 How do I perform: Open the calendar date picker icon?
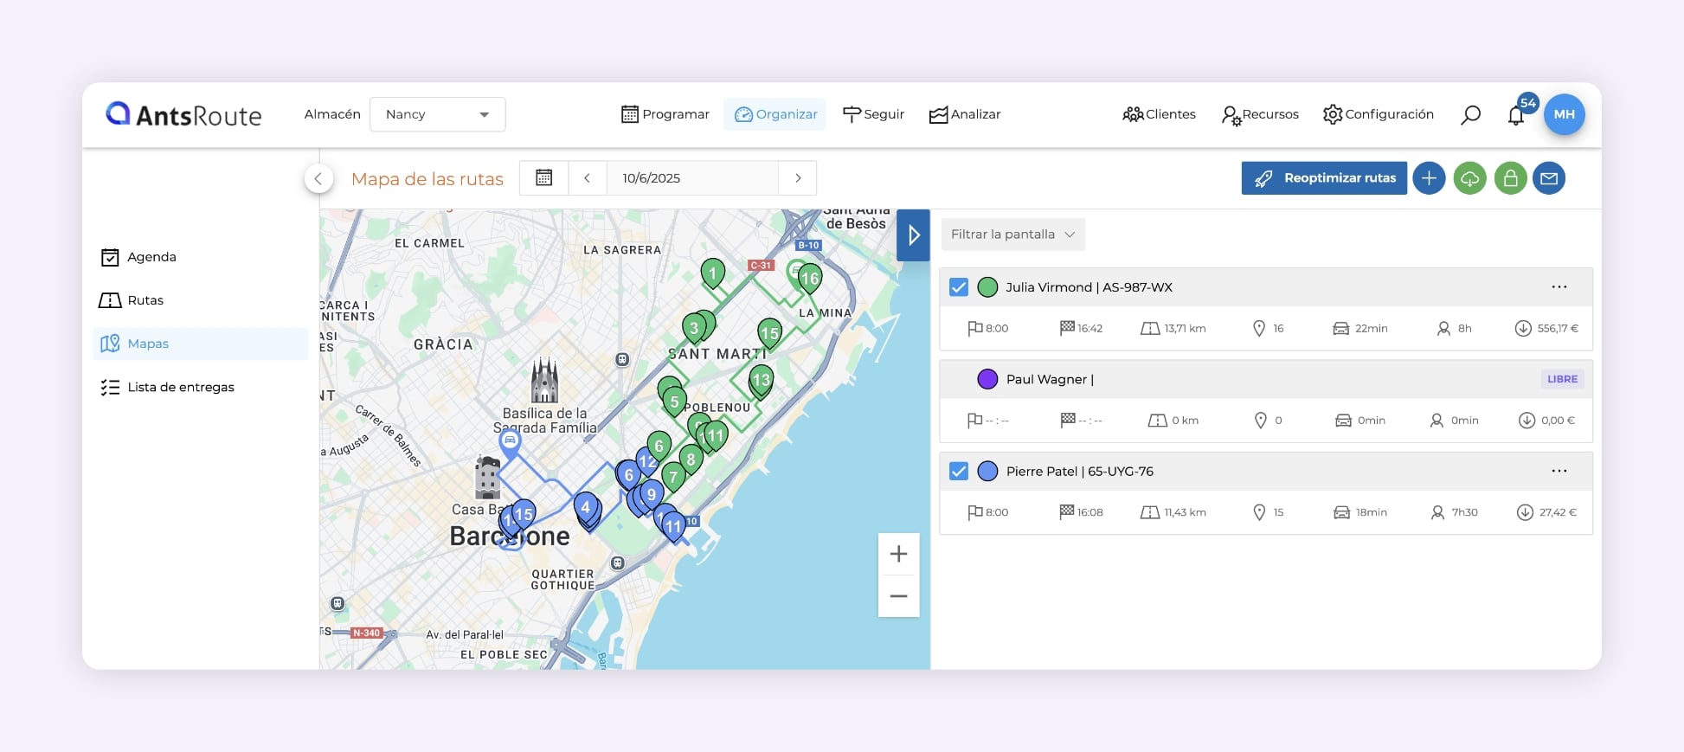543,178
